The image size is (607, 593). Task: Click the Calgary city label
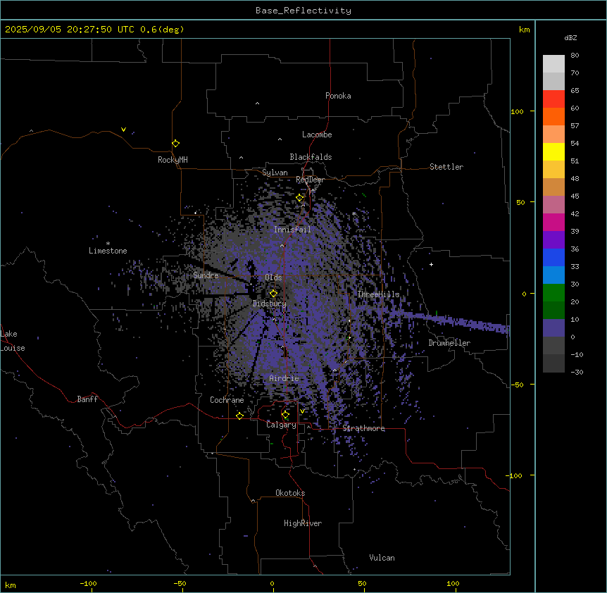(x=281, y=425)
